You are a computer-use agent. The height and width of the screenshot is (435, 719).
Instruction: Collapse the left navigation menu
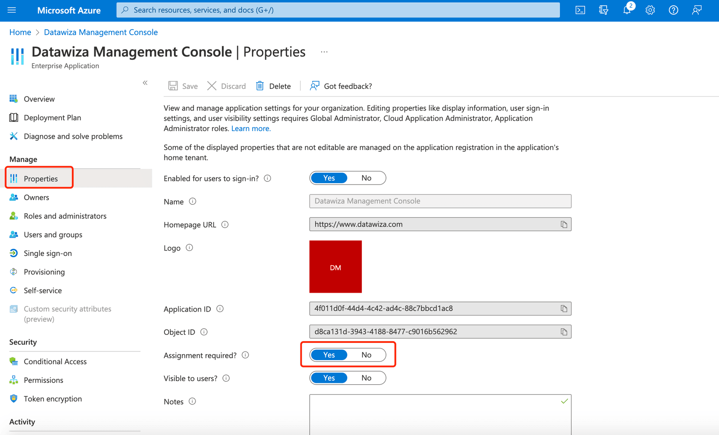tap(145, 83)
